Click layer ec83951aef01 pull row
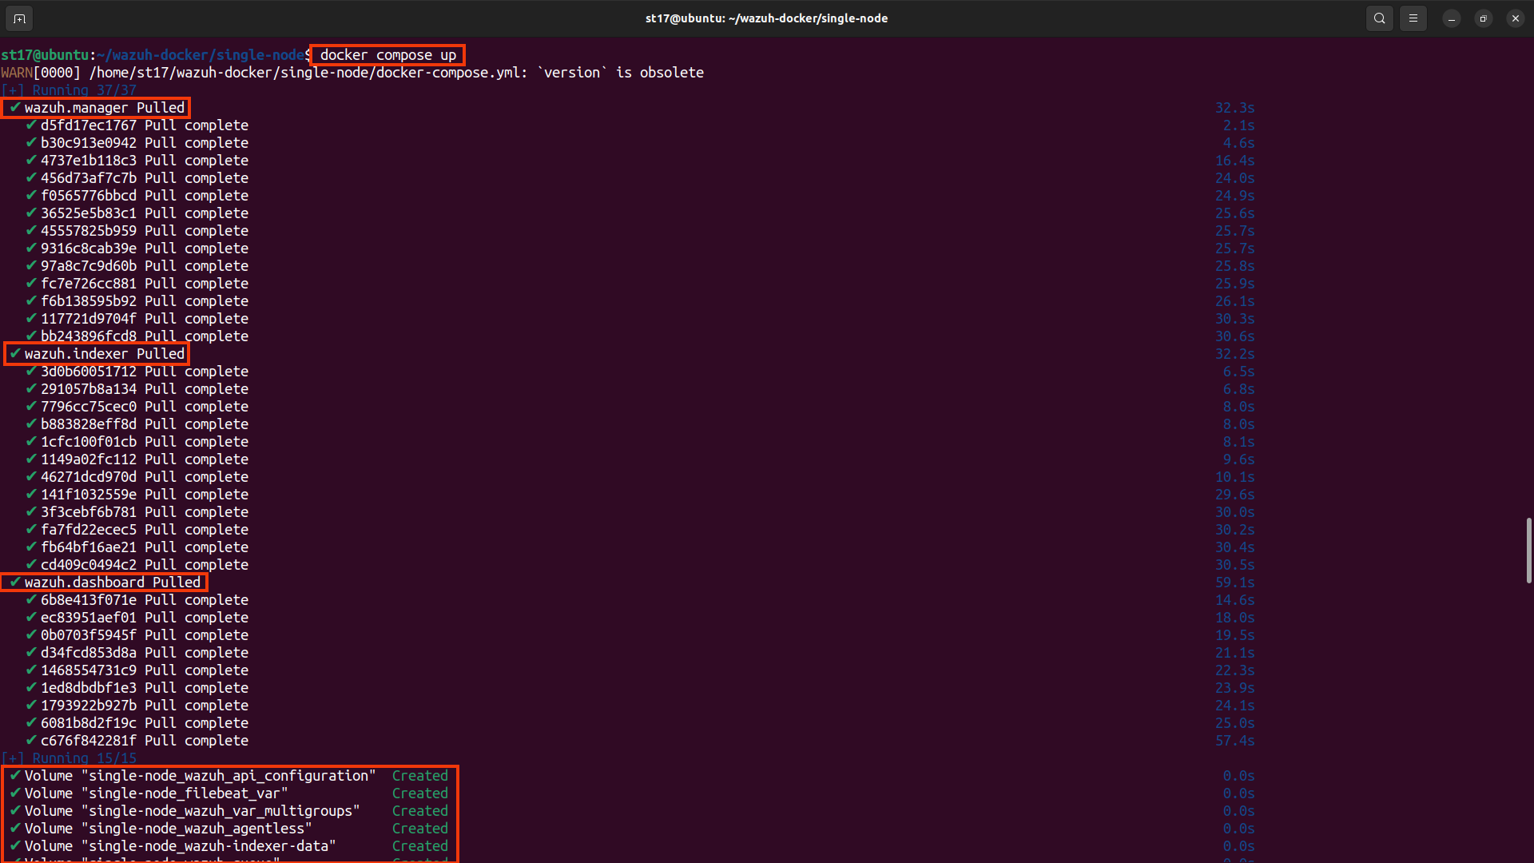The image size is (1534, 863). (137, 618)
